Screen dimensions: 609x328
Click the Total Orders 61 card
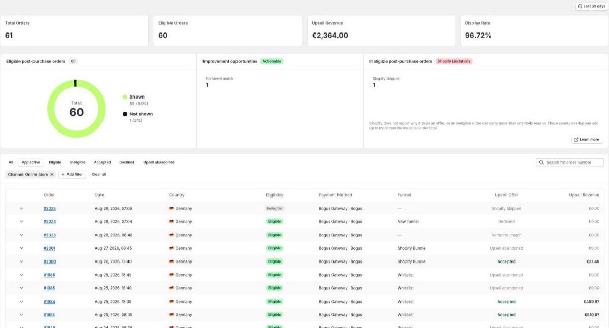tap(74, 30)
